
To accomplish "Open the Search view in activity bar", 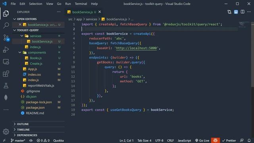I will pos(6,25).
